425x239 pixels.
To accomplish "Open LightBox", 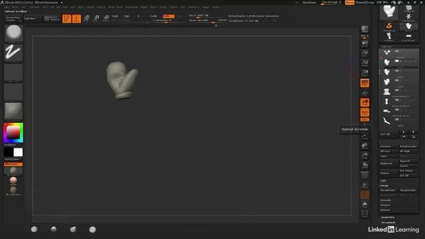I will 29,19.
